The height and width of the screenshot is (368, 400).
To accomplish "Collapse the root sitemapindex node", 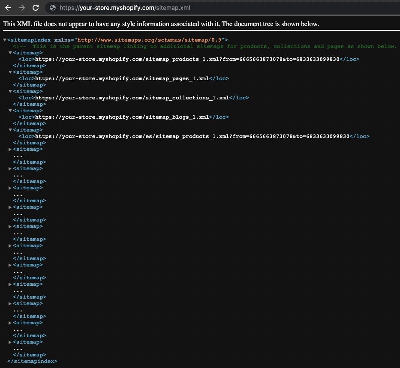I will pyautogui.click(x=5, y=40).
